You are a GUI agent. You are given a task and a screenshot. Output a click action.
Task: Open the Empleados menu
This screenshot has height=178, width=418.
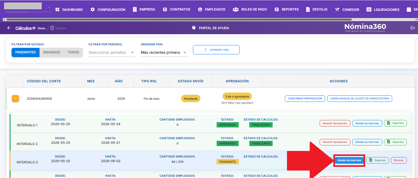click(211, 10)
